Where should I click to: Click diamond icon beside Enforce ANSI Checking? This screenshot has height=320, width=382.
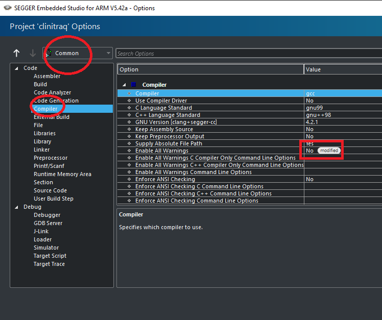pos(129,179)
